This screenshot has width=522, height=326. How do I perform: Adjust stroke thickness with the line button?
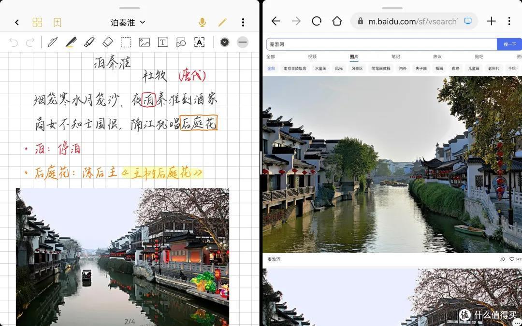(243, 42)
